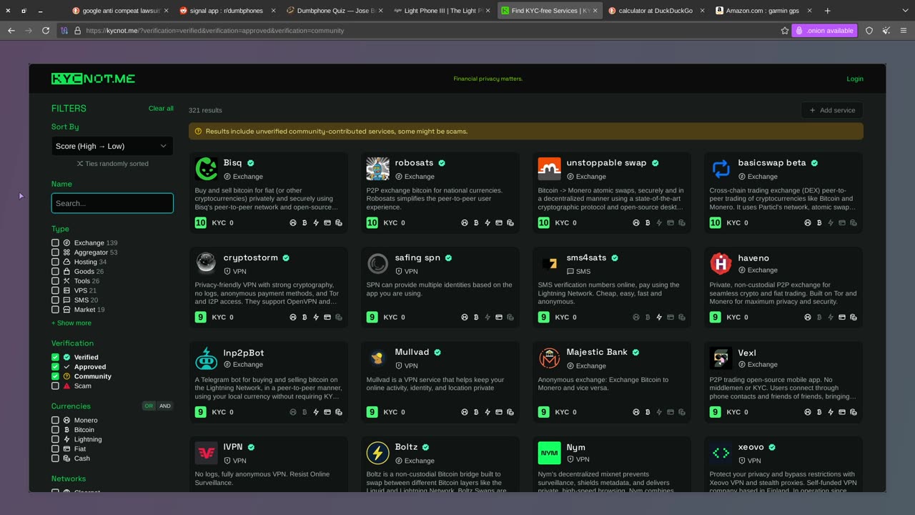Click the plus icon in Add service
The height and width of the screenshot is (515, 915).
tap(812, 110)
